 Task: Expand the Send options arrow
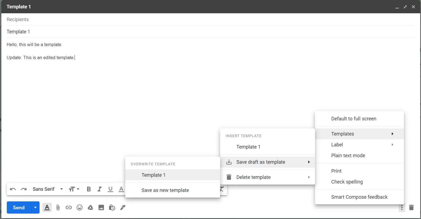[35, 208]
